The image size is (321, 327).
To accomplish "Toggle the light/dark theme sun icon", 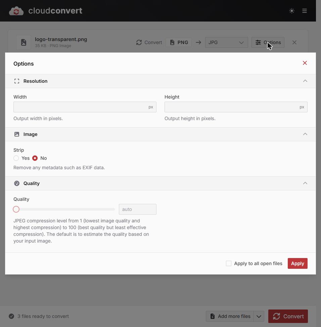I will pyautogui.click(x=292, y=11).
